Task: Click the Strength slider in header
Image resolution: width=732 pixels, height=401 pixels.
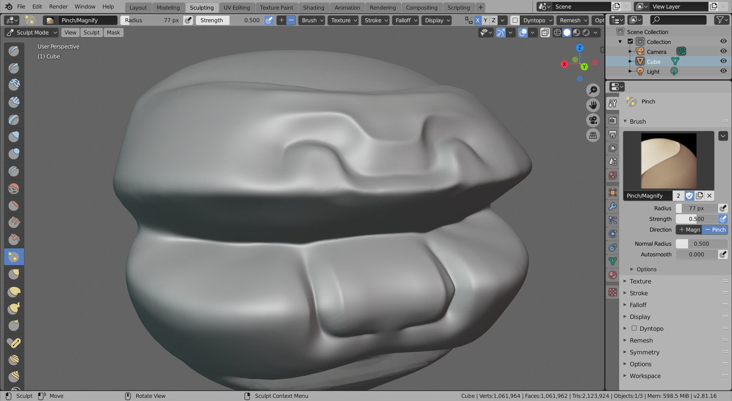Action: click(229, 20)
